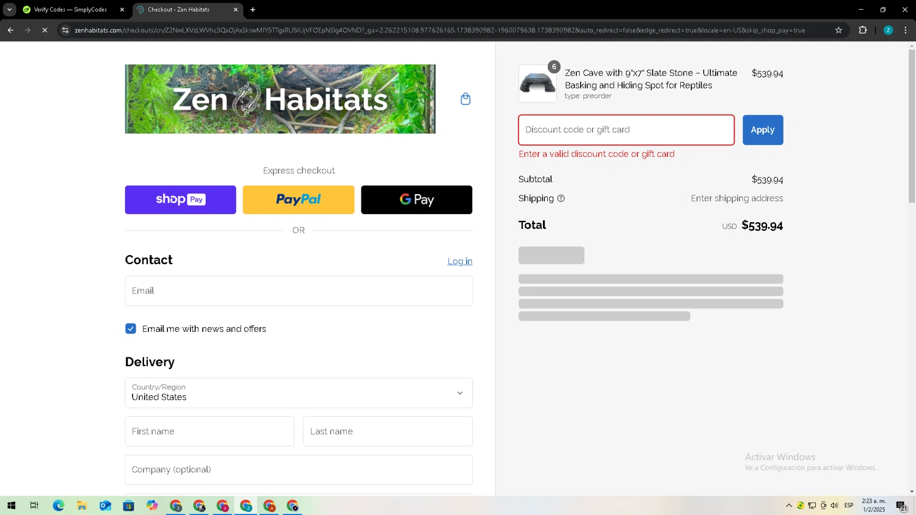
Task: Open a new browser tab
Action: coord(253,9)
